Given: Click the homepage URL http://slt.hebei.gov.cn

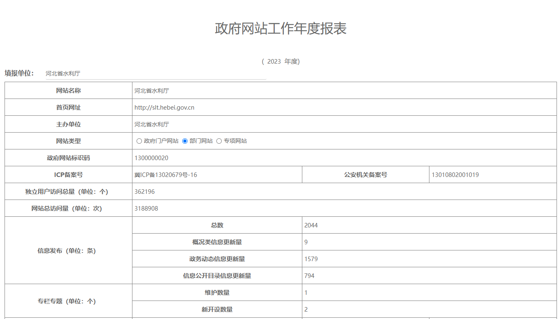Looking at the screenshot, I should pos(164,108).
